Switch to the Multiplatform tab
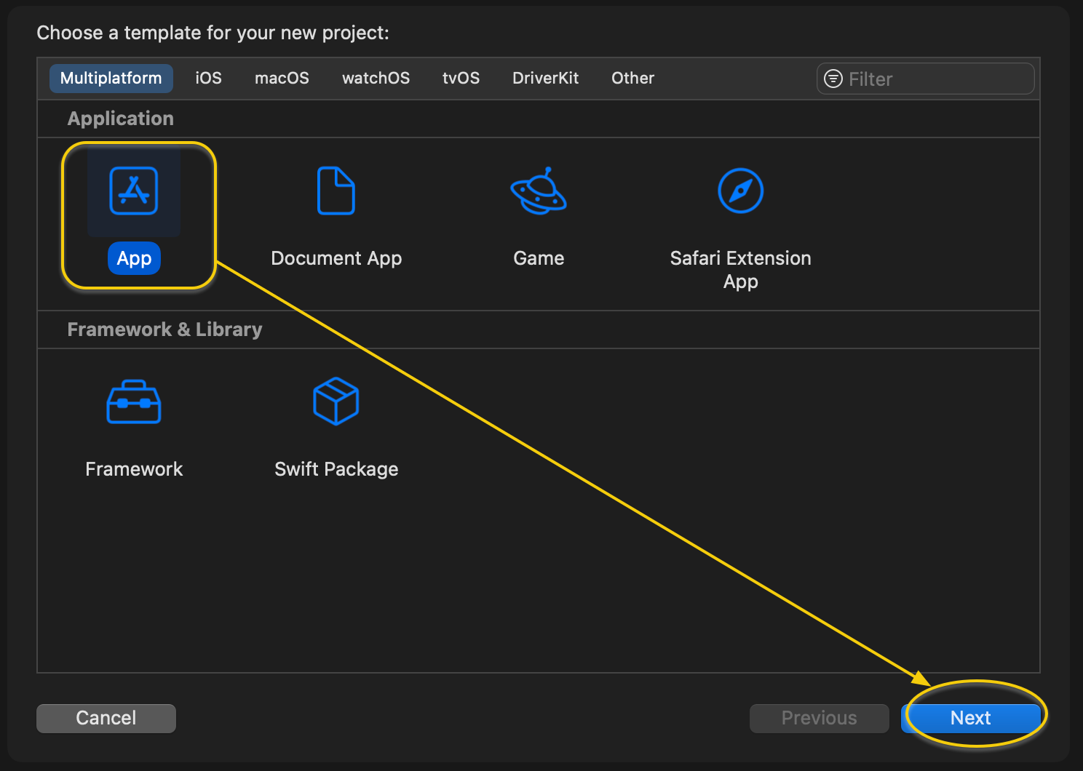Screen dimensions: 1083x771 (111, 78)
